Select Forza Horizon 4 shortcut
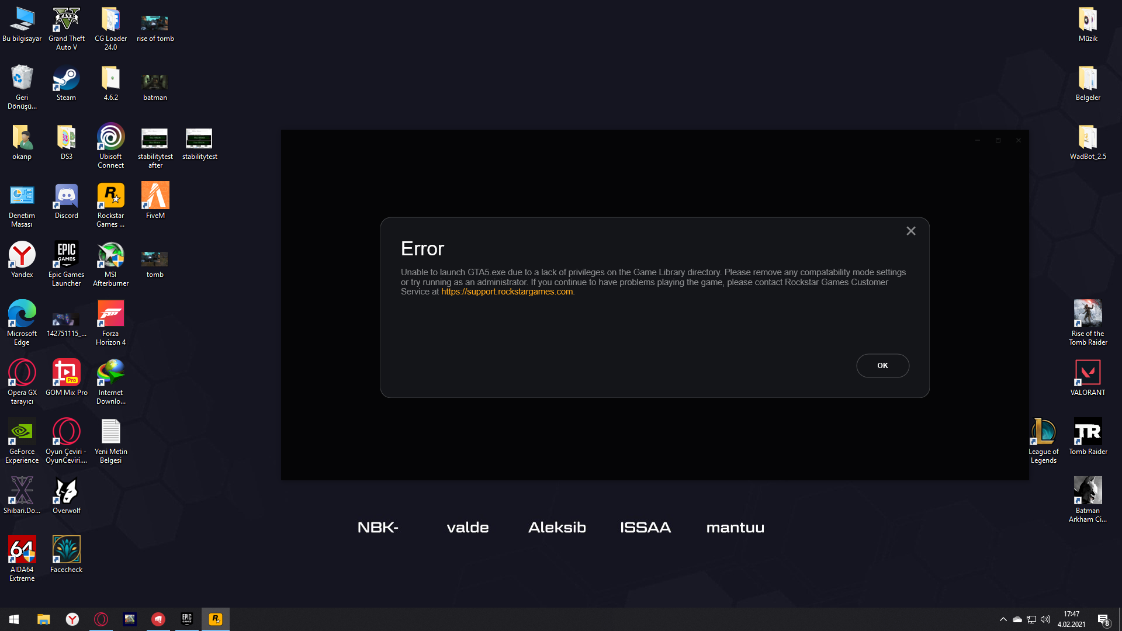 click(x=110, y=314)
